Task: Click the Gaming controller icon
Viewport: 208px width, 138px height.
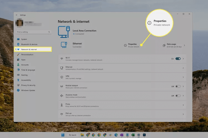Action: [18, 75]
